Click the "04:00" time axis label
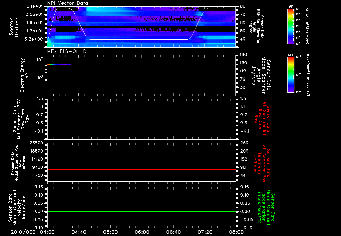 [x=47, y=232]
